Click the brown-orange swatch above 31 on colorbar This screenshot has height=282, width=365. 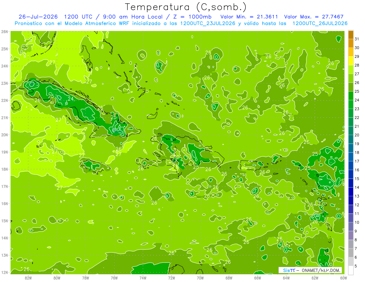click(x=351, y=35)
